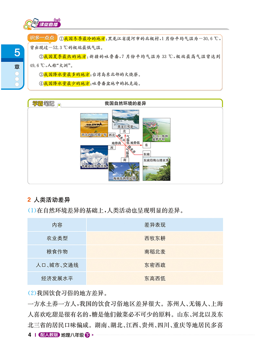This screenshot has width=255, height=357.
Task: Select the 农业类型 table cell
Action: [57, 238]
